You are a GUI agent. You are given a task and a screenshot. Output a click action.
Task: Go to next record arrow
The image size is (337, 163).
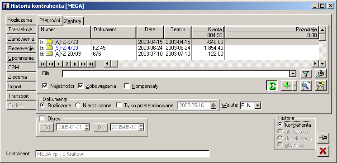pyautogui.click(x=75, y=64)
